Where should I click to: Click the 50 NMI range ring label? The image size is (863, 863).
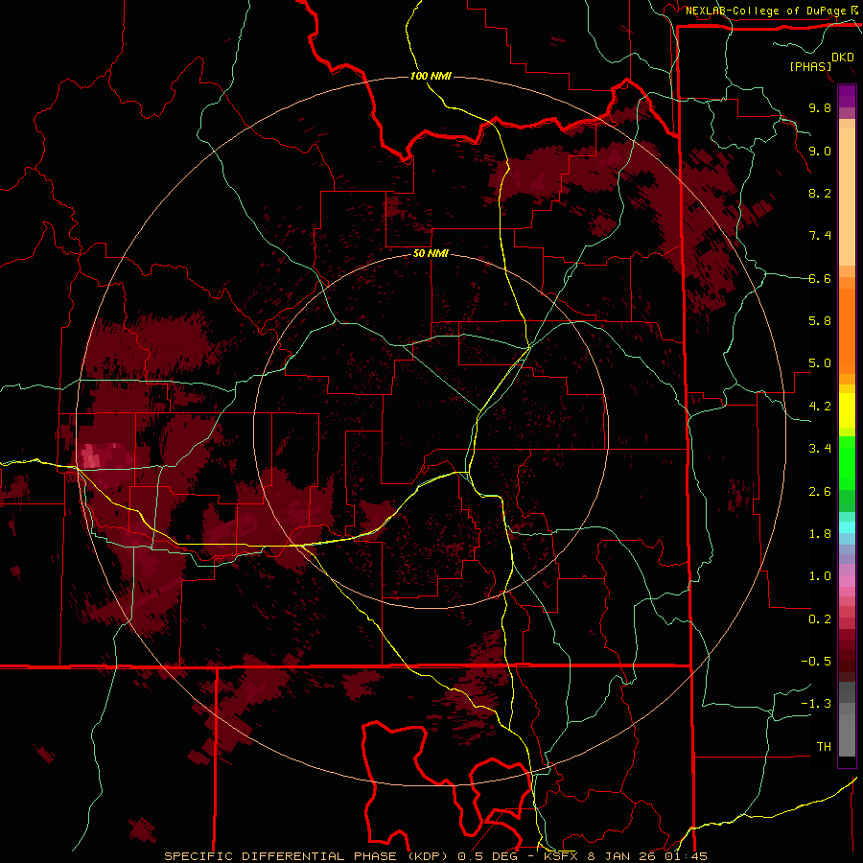[x=431, y=254]
